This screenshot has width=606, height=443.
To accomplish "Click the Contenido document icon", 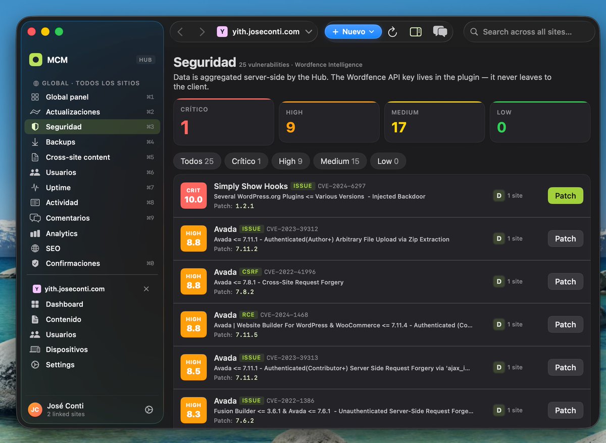I will [x=35, y=319].
